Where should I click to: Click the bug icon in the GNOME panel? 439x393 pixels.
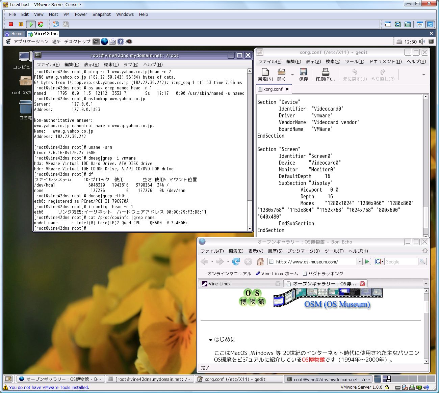(129, 41)
